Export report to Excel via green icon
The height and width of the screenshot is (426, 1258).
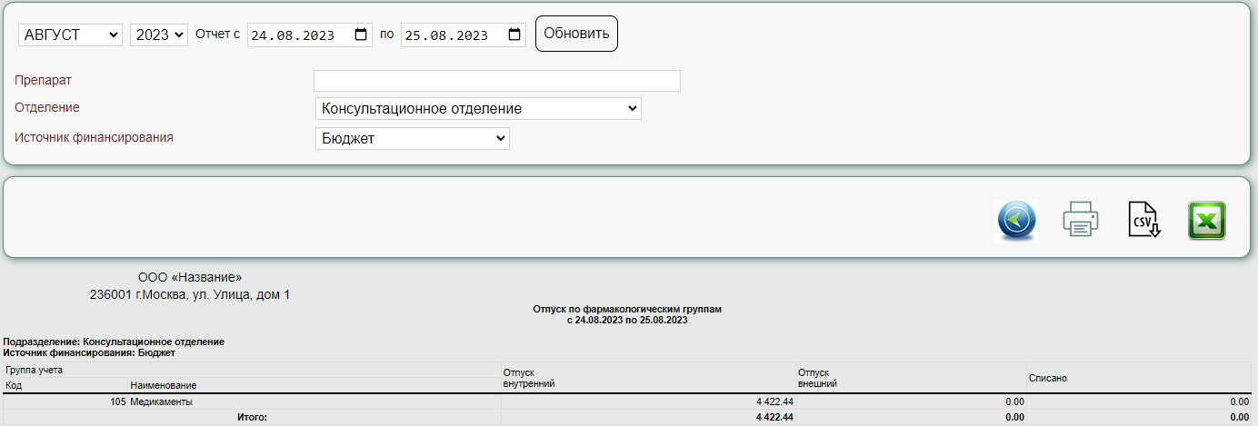pyautogui.click(x=1207, y=221)
